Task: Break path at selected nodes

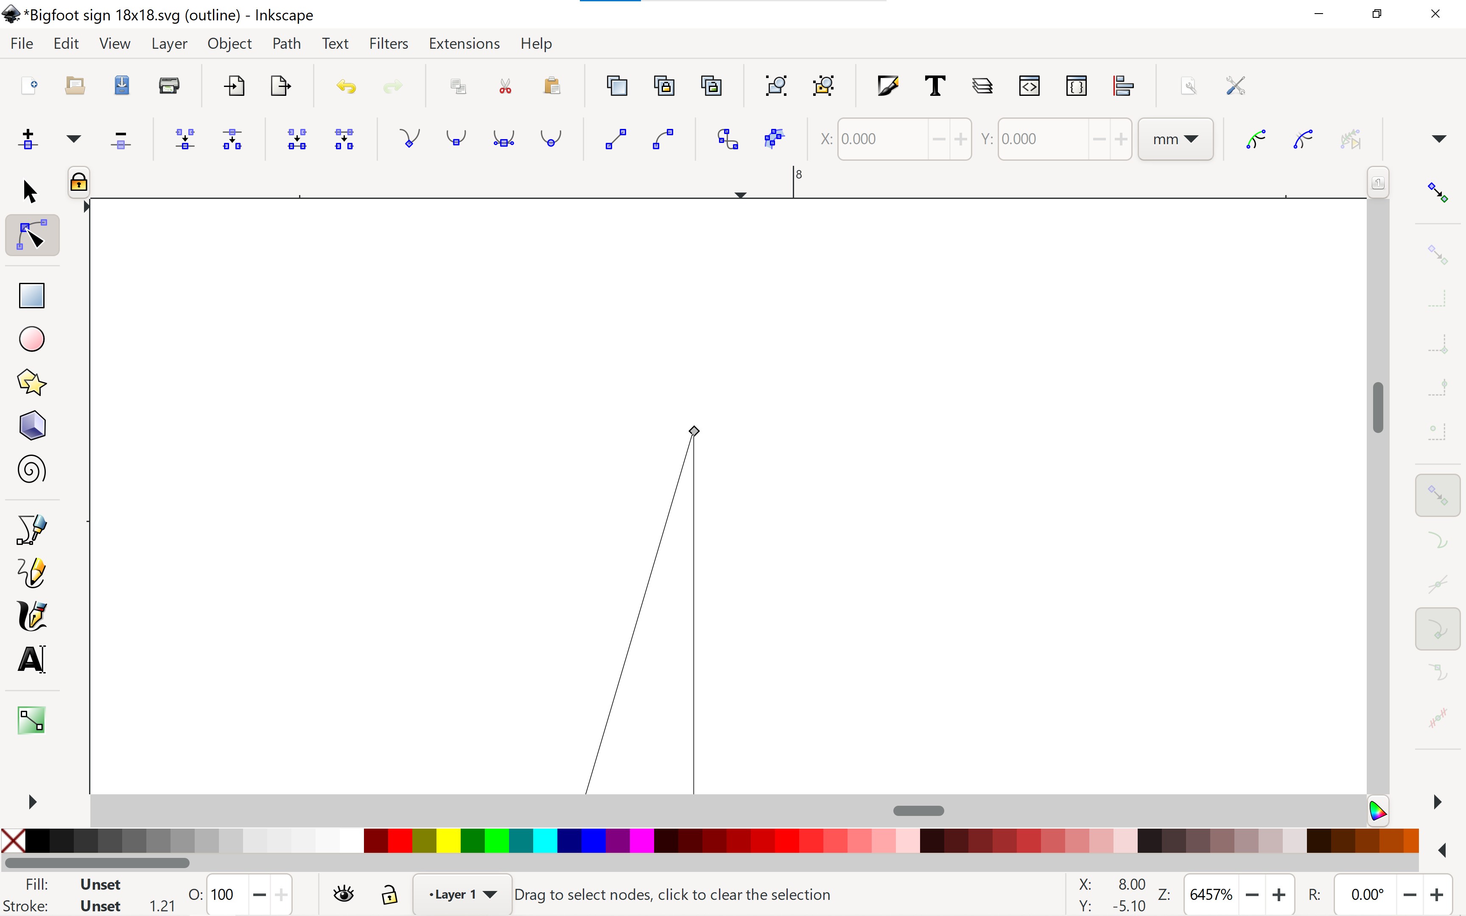Action: pyautogui.click(x=232, y=139)
